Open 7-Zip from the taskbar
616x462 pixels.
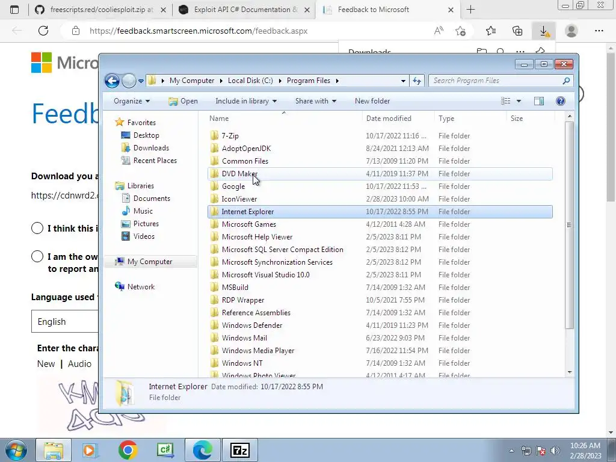coord(240,450)
